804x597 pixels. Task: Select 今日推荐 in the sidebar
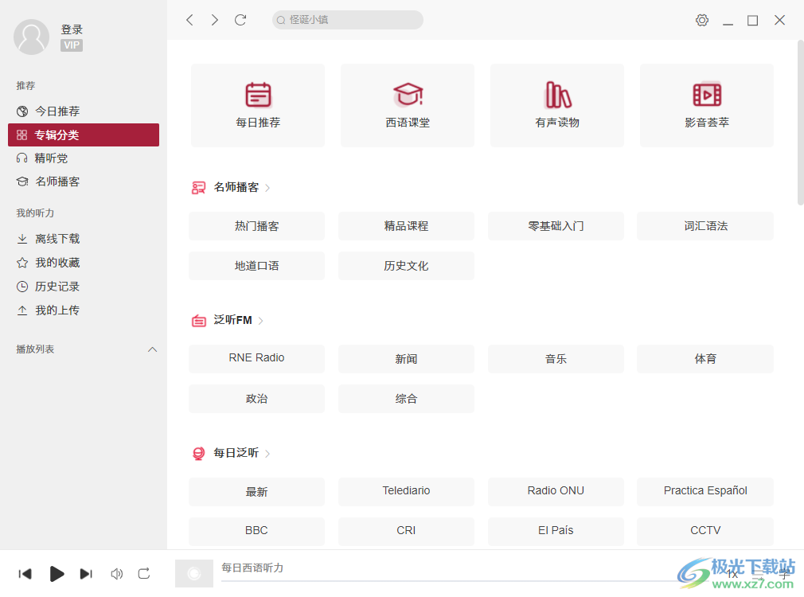pos(84,111)
